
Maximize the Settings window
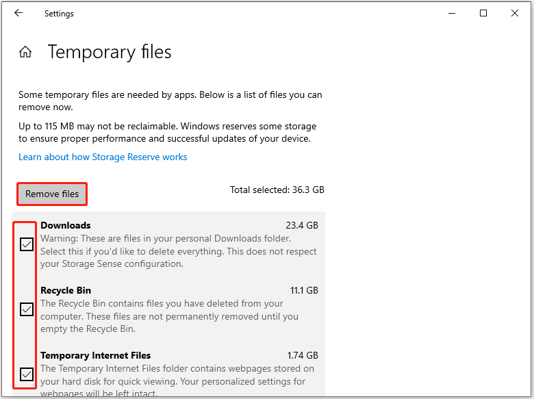click(483, 13)
